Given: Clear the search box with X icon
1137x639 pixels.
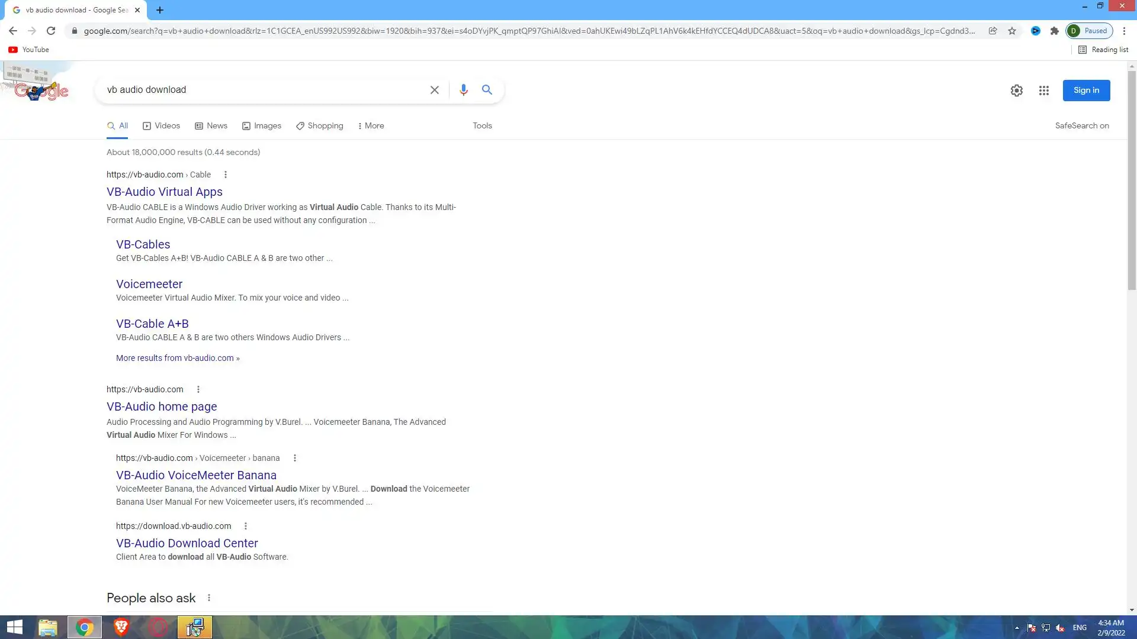Looking at the screenshot, I should click(x=434, y=90).
